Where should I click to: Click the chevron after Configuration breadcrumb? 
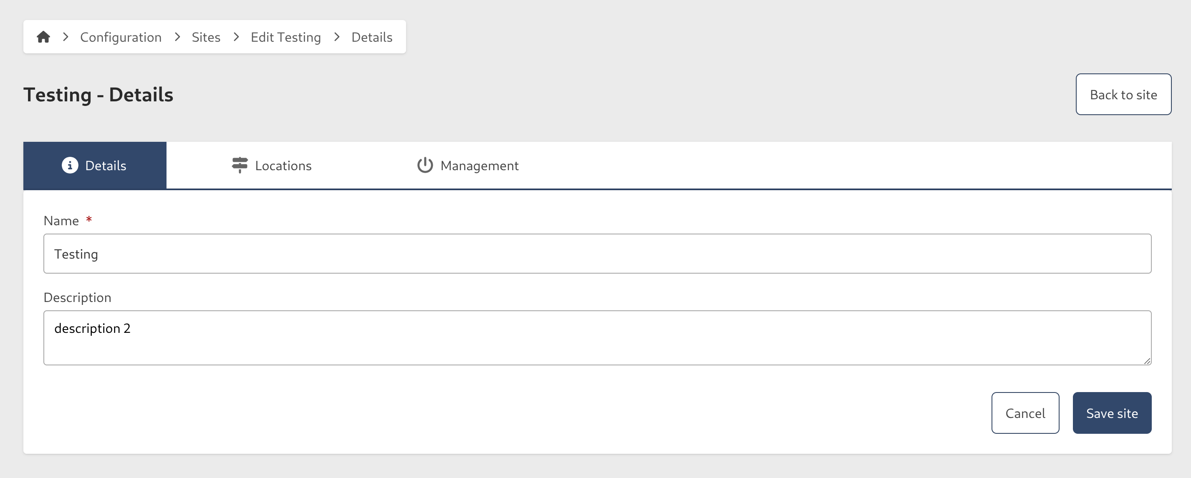177,37
